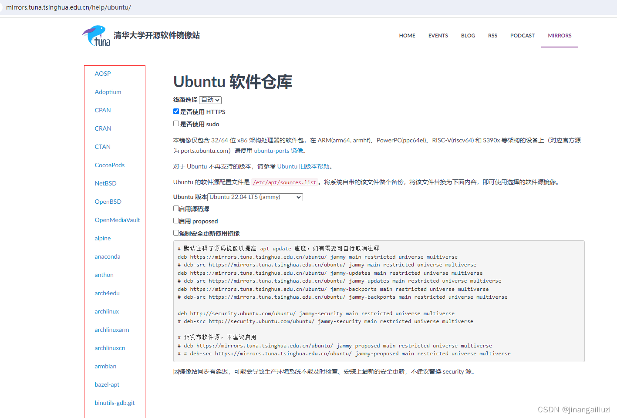Open OpenMediaVault in the sidebar

pos(118,220)
